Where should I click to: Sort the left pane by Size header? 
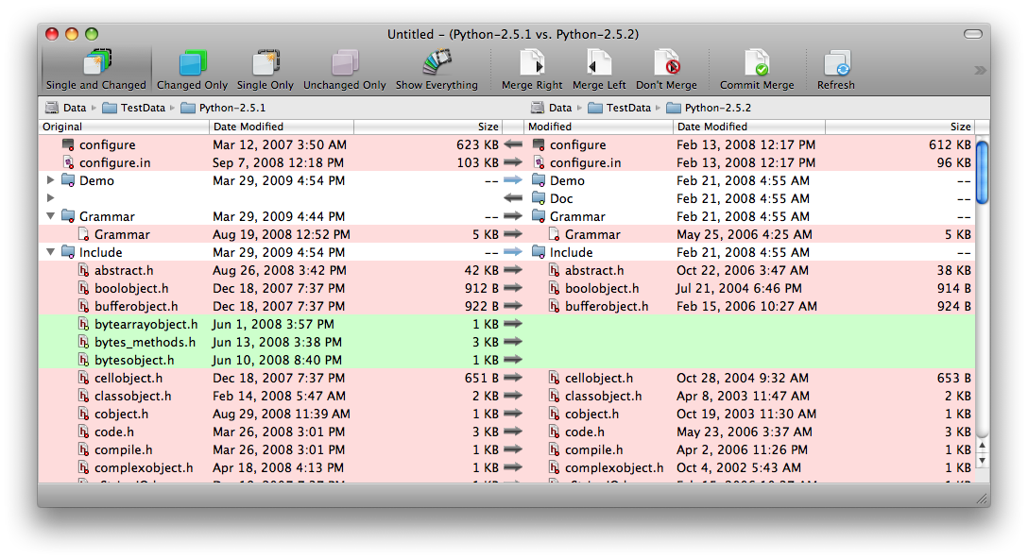tap(428, 127)
